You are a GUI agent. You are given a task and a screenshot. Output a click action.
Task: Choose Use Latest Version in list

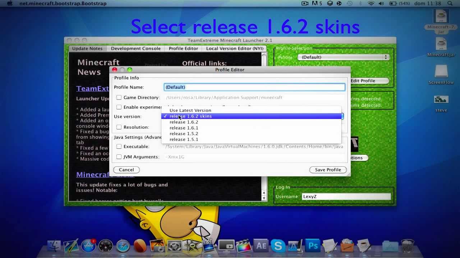(x=251, y=110)
